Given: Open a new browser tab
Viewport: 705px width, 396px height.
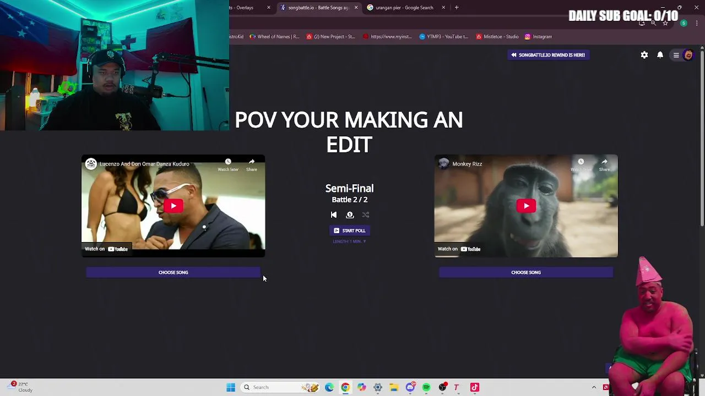Looking at the screenshot, I should pyautogui.click(x=457, y=8).
